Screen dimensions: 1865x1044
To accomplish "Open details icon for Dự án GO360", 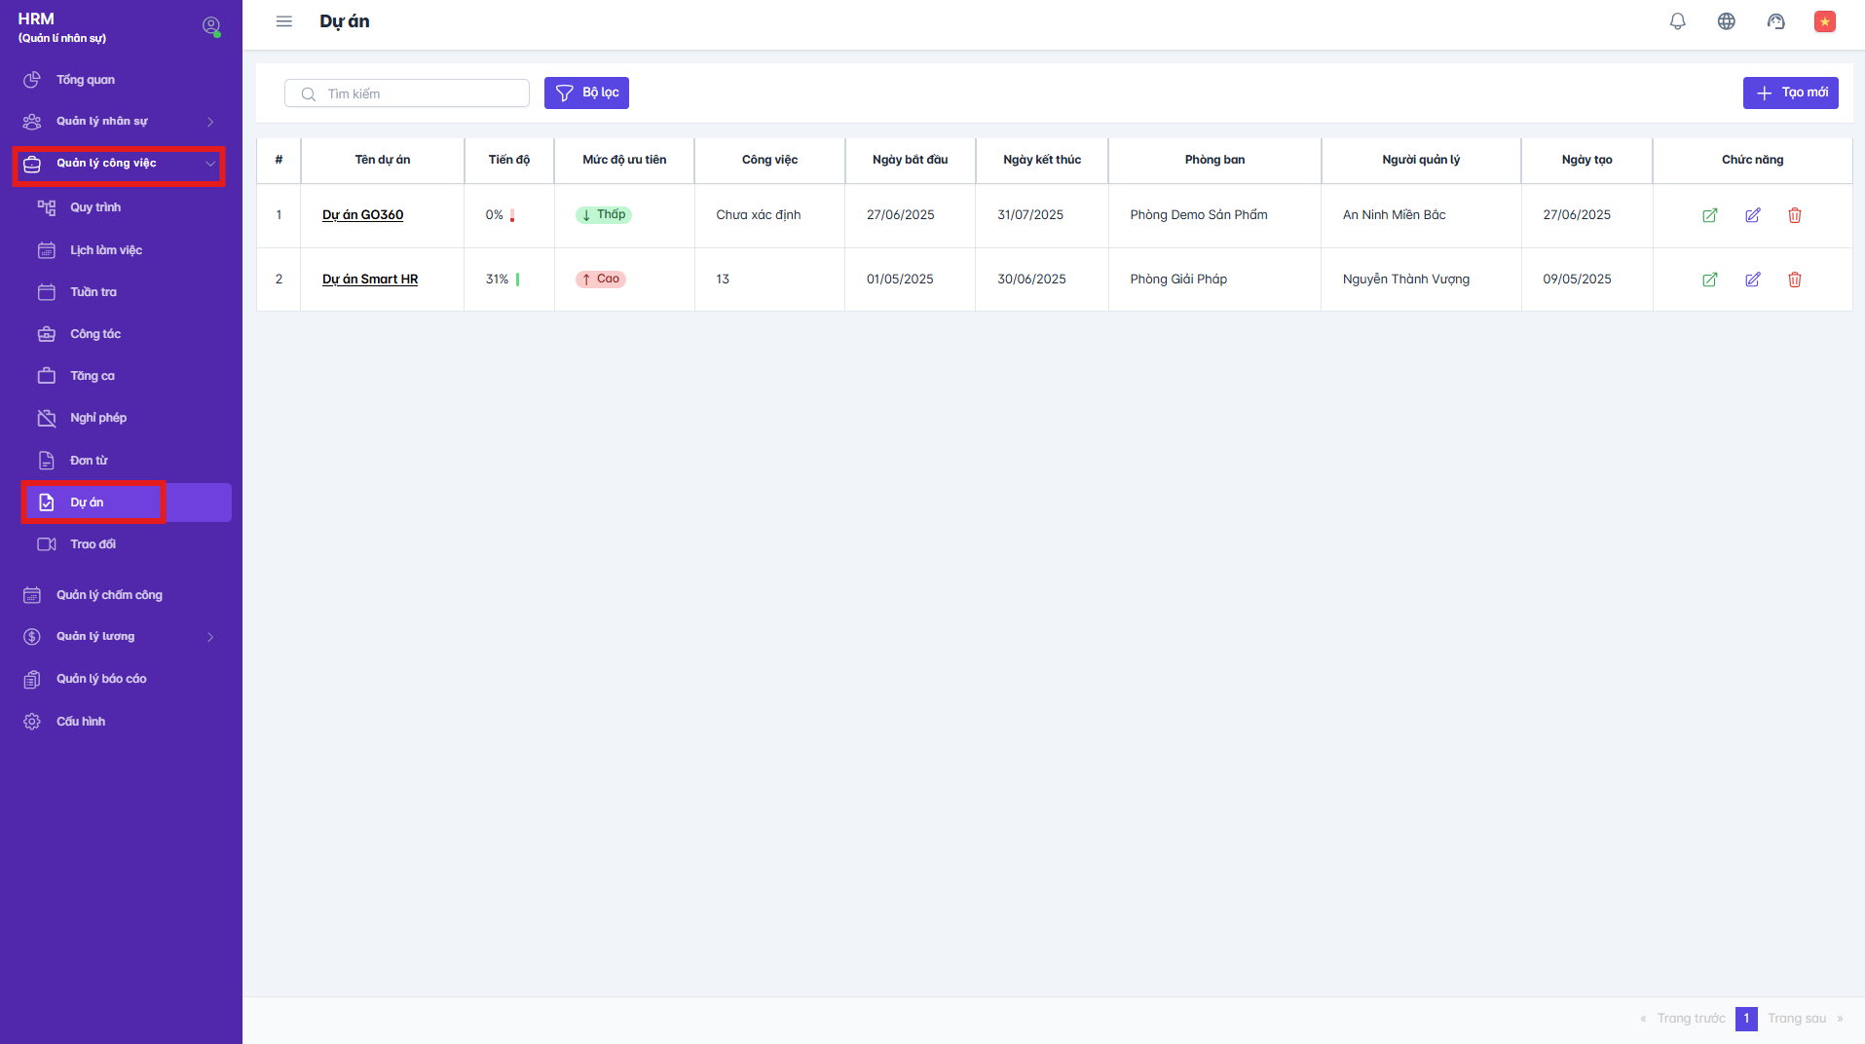I will pyautogui.click(x=1709, y=215).
